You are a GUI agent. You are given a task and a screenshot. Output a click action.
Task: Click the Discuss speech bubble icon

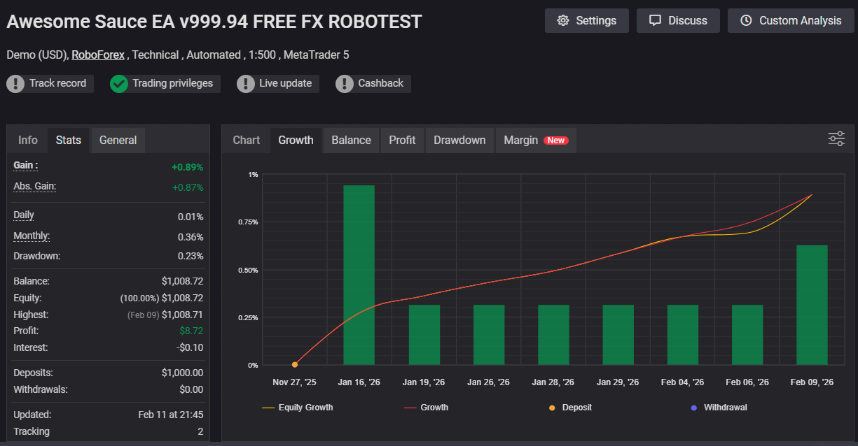pos(655,20)
